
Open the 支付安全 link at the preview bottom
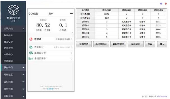pyautogui.click(x=50, y=89)
